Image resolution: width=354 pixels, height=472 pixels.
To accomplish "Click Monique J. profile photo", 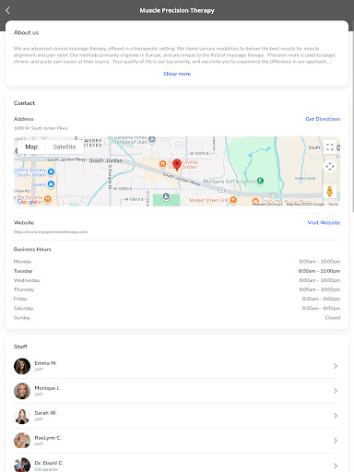I will [22, 391].
